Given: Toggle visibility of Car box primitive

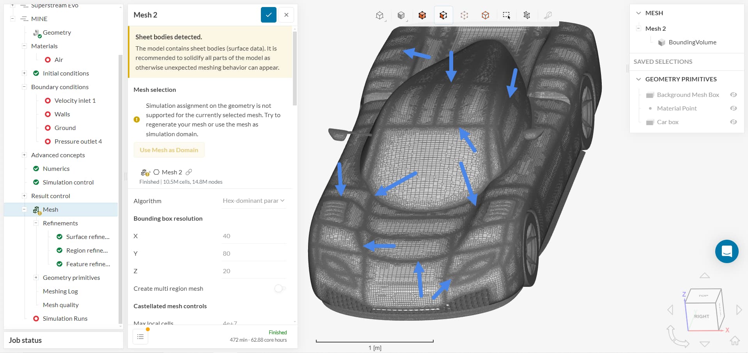Looking at the screenshot, I should 733,122.
